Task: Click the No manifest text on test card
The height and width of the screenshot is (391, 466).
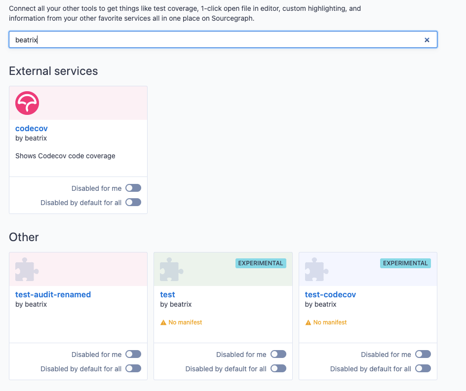Action: 185,322
